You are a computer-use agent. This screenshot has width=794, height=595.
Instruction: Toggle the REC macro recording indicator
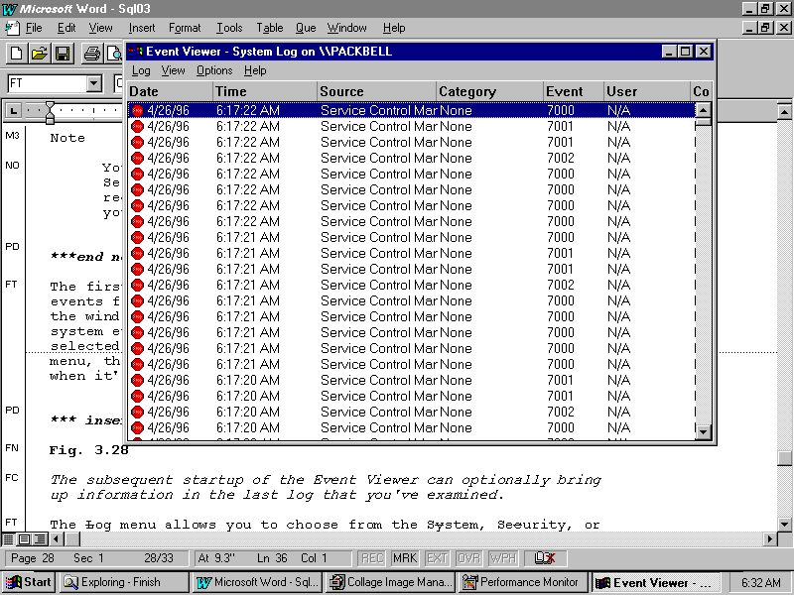tap(372, 558)
